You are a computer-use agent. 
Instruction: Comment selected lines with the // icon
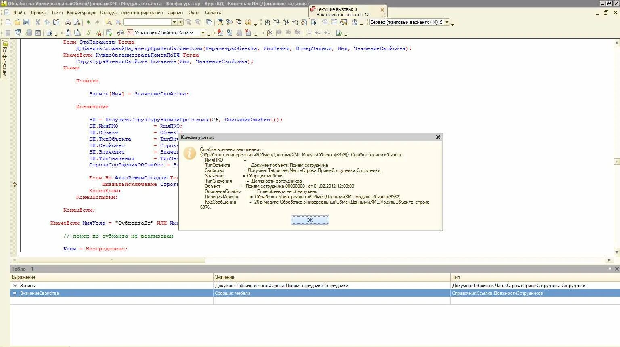pos(88,33)
